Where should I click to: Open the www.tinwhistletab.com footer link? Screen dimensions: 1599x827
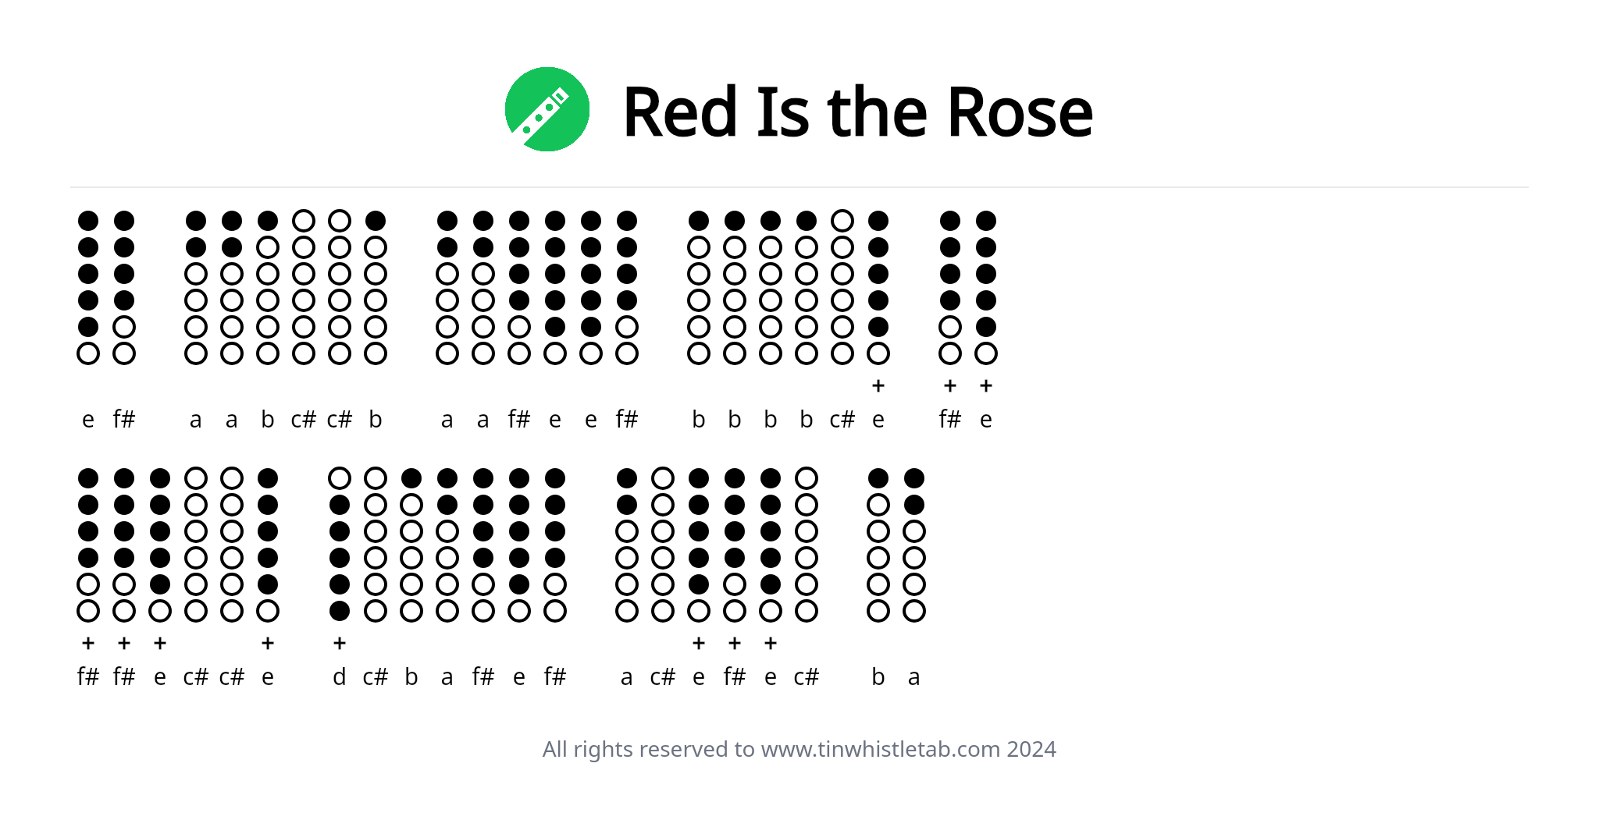point(881,749)
